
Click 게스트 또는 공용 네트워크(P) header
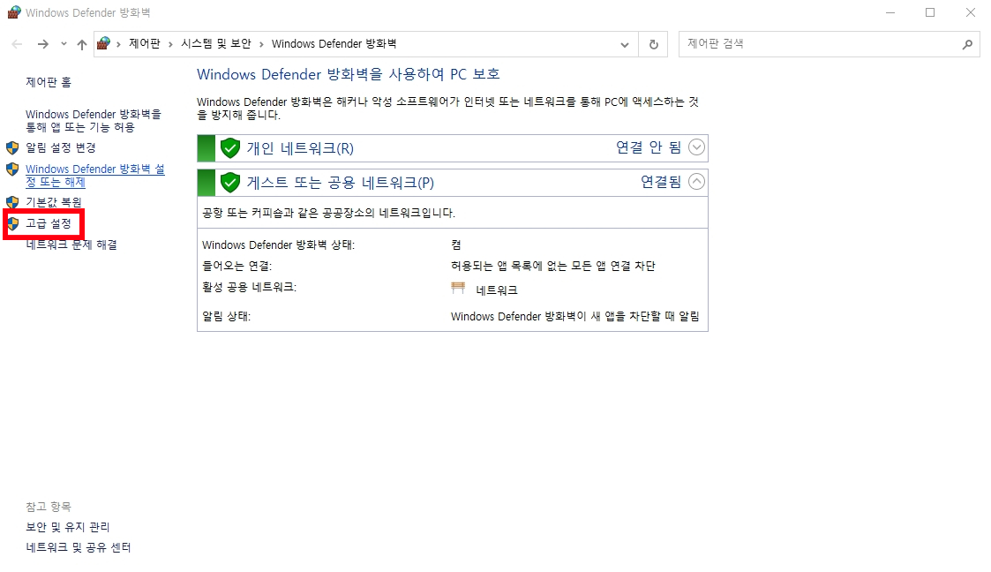340,183
